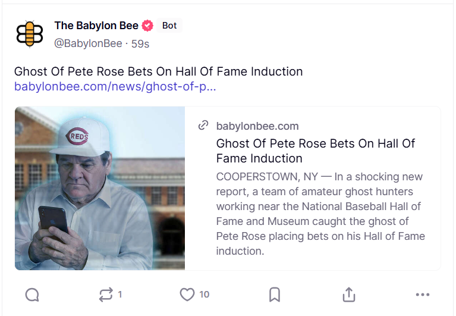The width and height of the screenshot is (456, 316).
Task: Click the COOPERSTOWN, NY article description text
Action: 320,214
